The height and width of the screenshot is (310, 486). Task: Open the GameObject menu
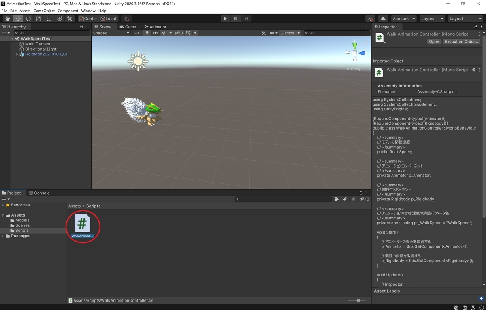coord(44,11)
